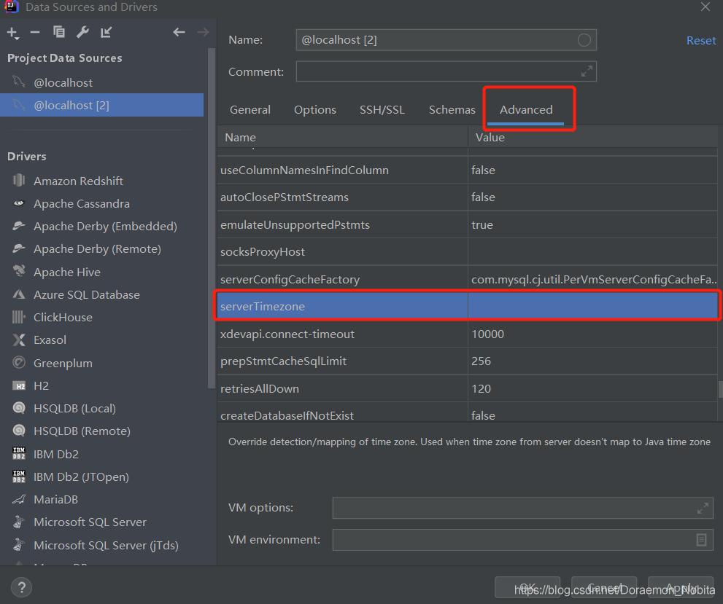Click the properties table scrollbar thumb
The width and height of the screenshot is (723, 604).
[721, 389]
